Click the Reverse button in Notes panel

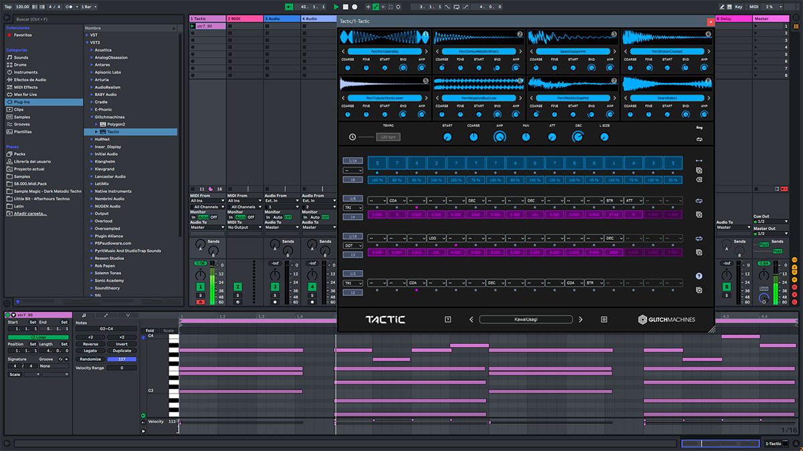90,344
